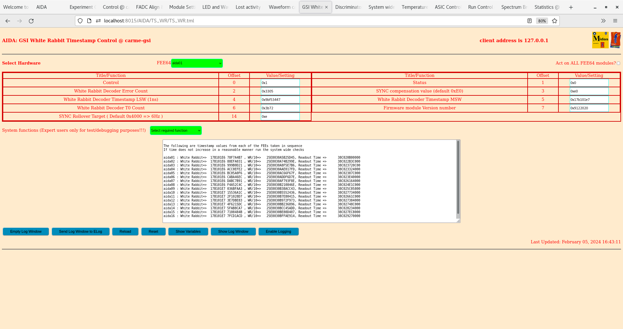Open the FEE64 aida01 dropdown
Viewport: 623px width, 329px height.
(x=197, y=63)
